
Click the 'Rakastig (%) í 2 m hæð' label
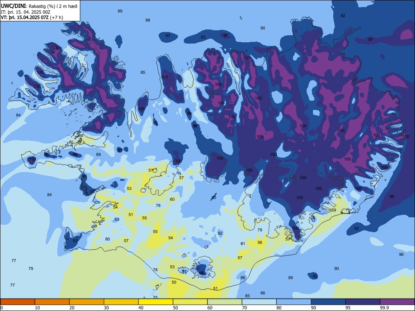[53, 6]
